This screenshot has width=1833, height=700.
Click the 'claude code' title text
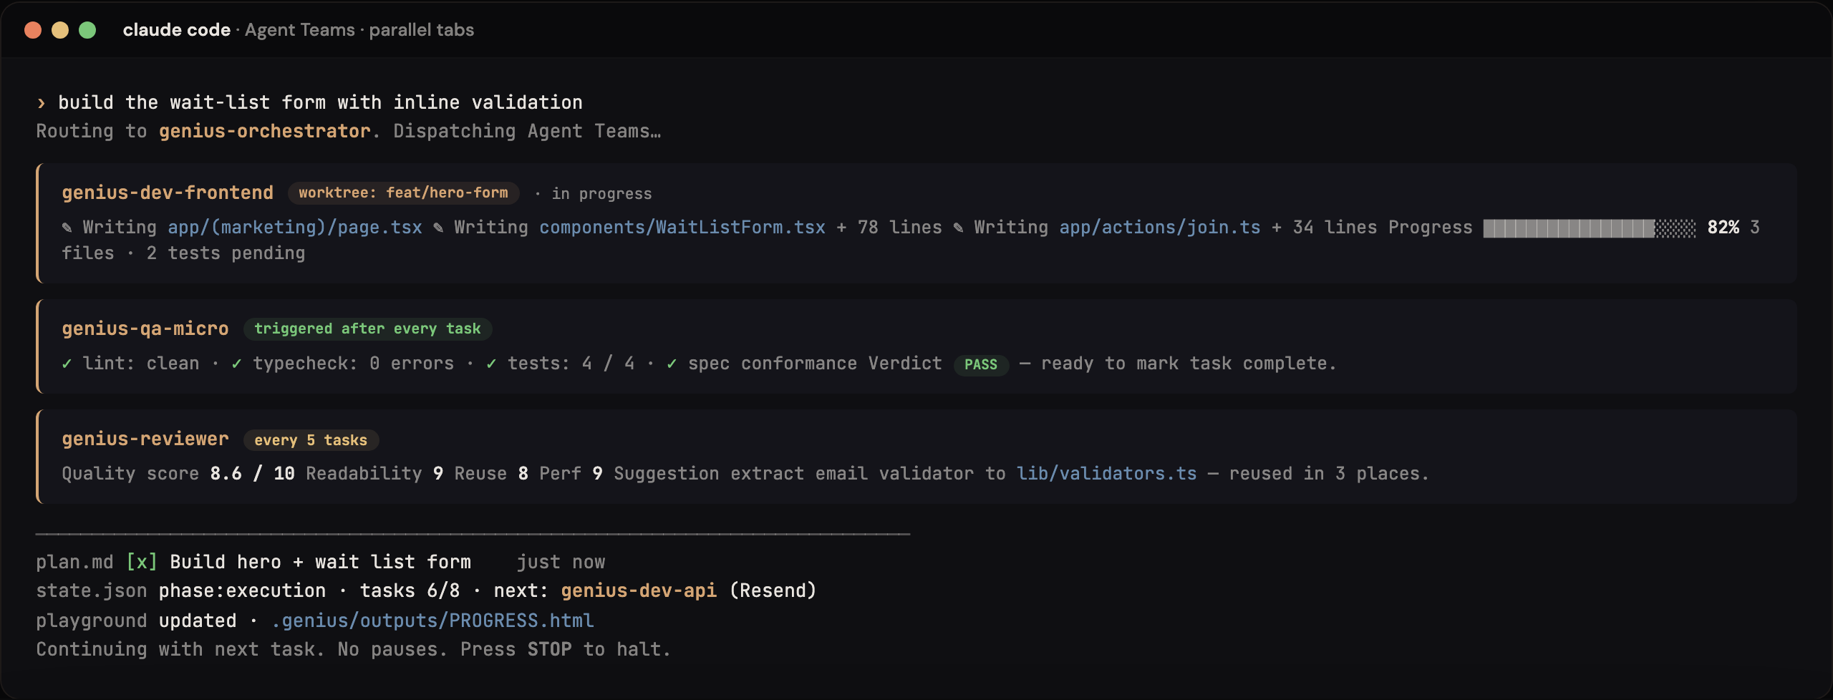[177, 30]
